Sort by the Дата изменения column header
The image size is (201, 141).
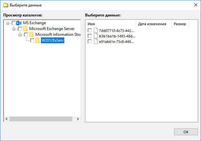coord(152,24)
